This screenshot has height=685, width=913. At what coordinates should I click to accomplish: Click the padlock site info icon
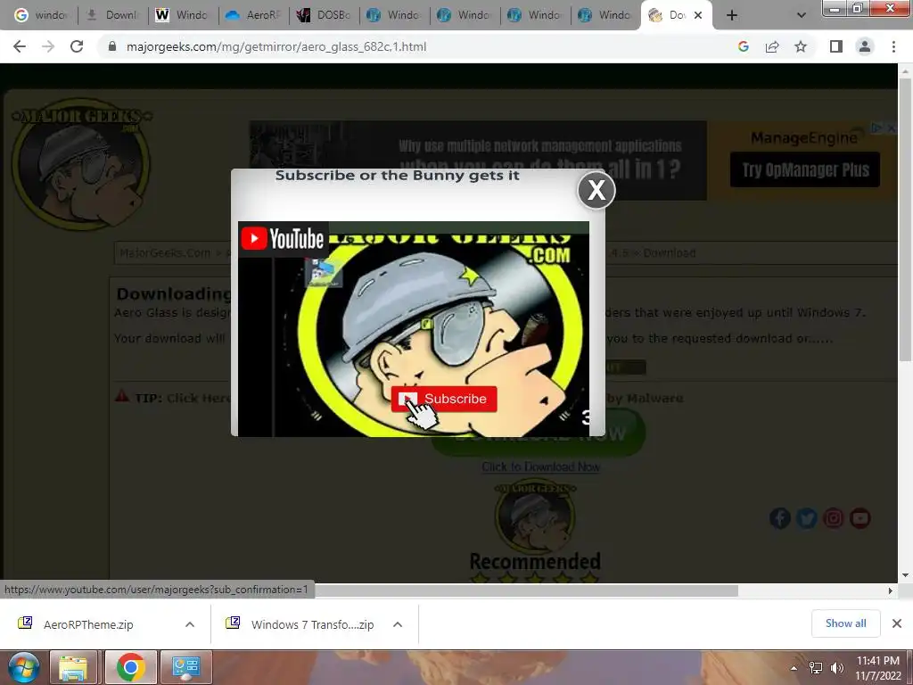click(112, 46)
